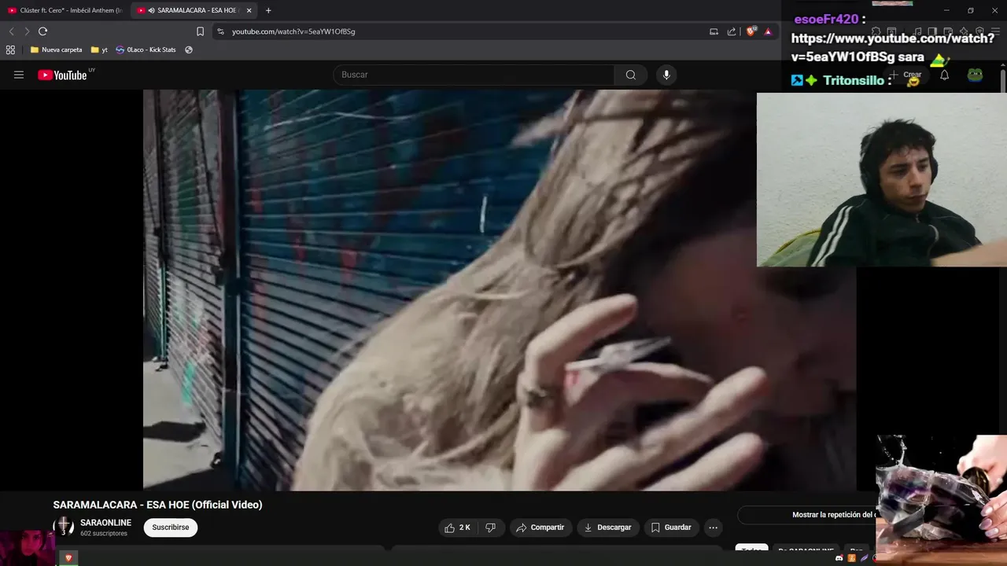
Task: Like the video with thumbs up
Action: [458, 527]
